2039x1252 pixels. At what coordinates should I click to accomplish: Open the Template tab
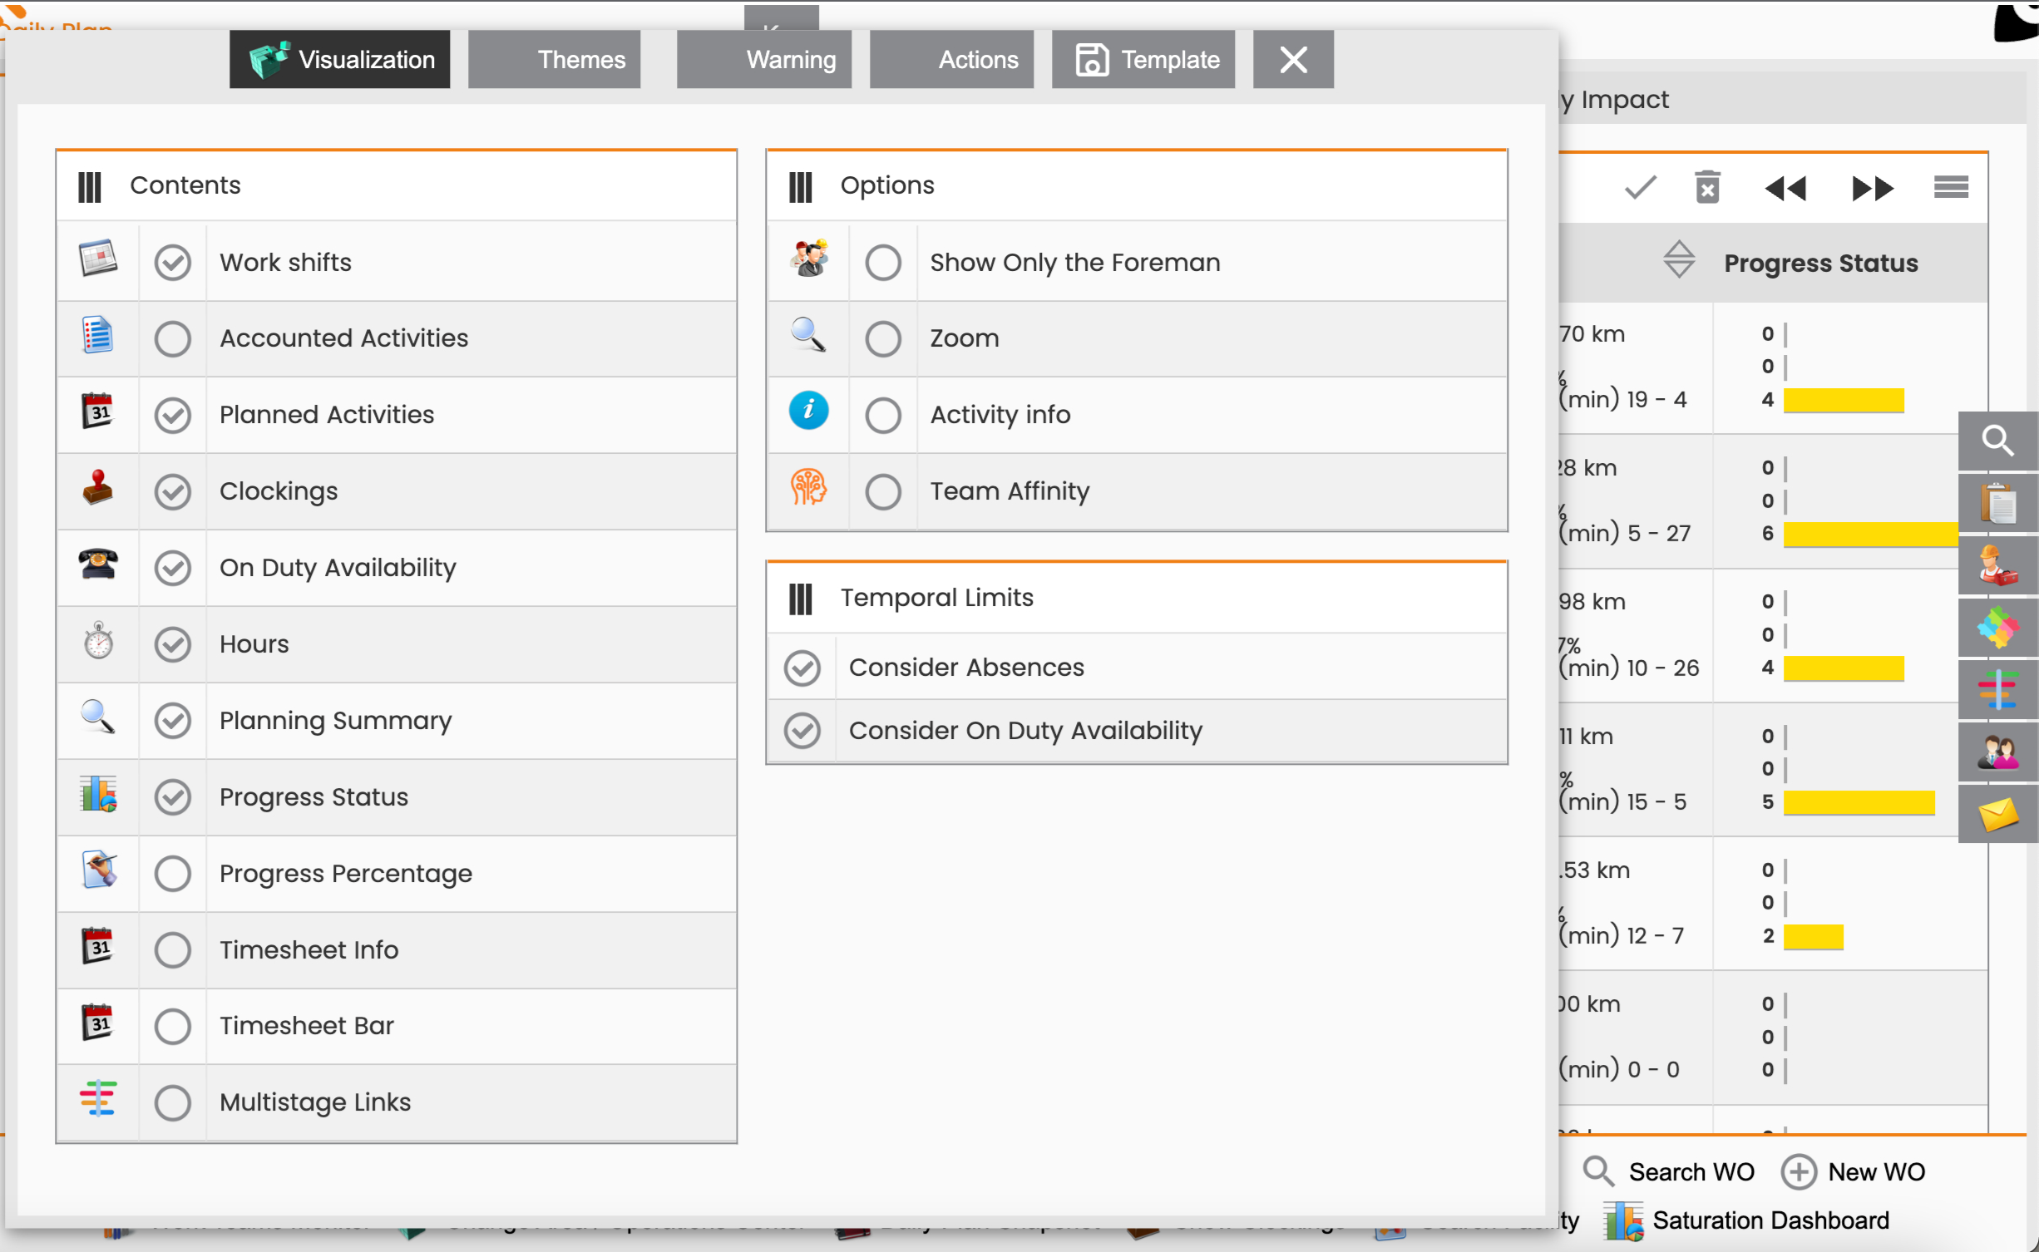1143,60
